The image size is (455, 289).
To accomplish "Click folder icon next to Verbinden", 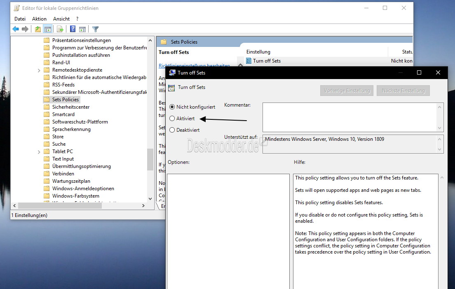I will tap(47, 173).
